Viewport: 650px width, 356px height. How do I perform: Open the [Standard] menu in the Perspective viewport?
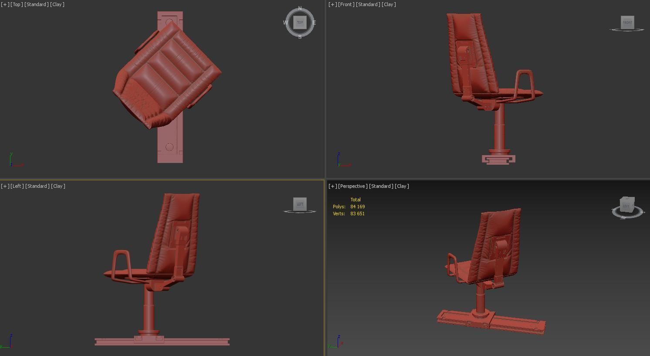tap(381, 186)
